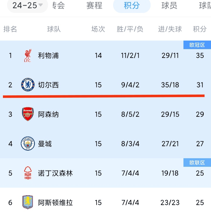Click the 积分 column header

(200, 29)
